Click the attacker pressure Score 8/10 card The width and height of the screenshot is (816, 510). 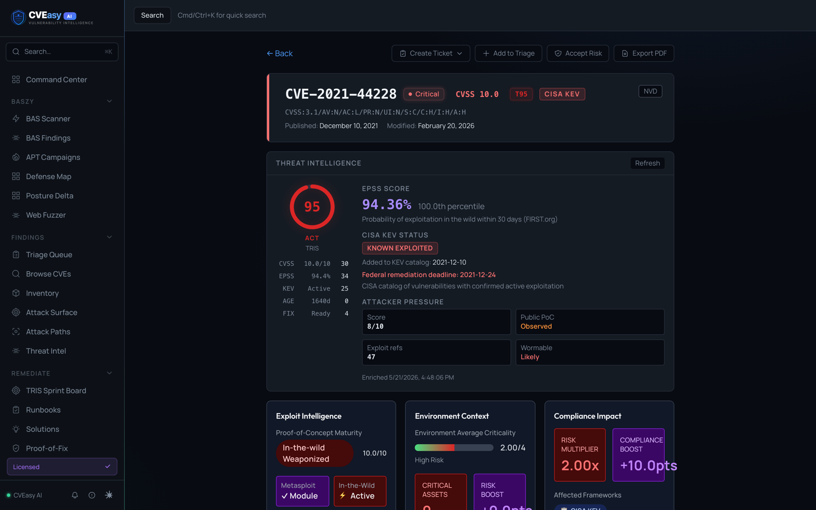click(x=436, y=322)
